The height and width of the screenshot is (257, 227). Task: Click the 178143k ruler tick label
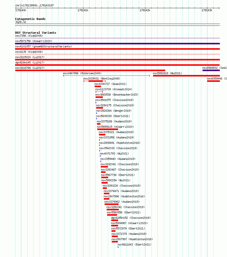click(207, 10)
